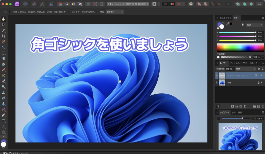Apply Auto Levels from toolbar

tap(60, 4)
